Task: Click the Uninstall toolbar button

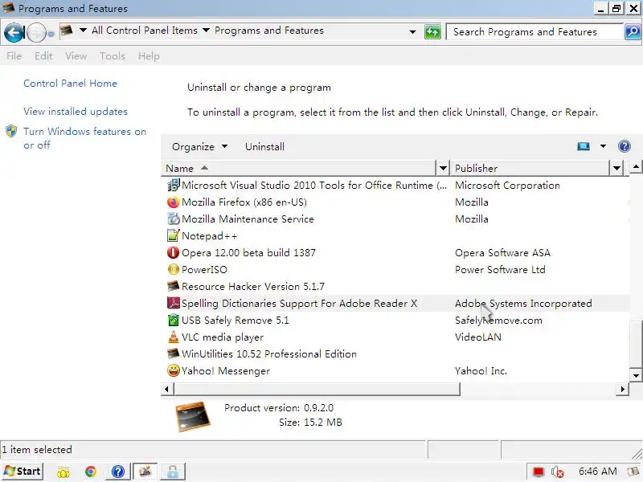Action: tap(265, 147)
